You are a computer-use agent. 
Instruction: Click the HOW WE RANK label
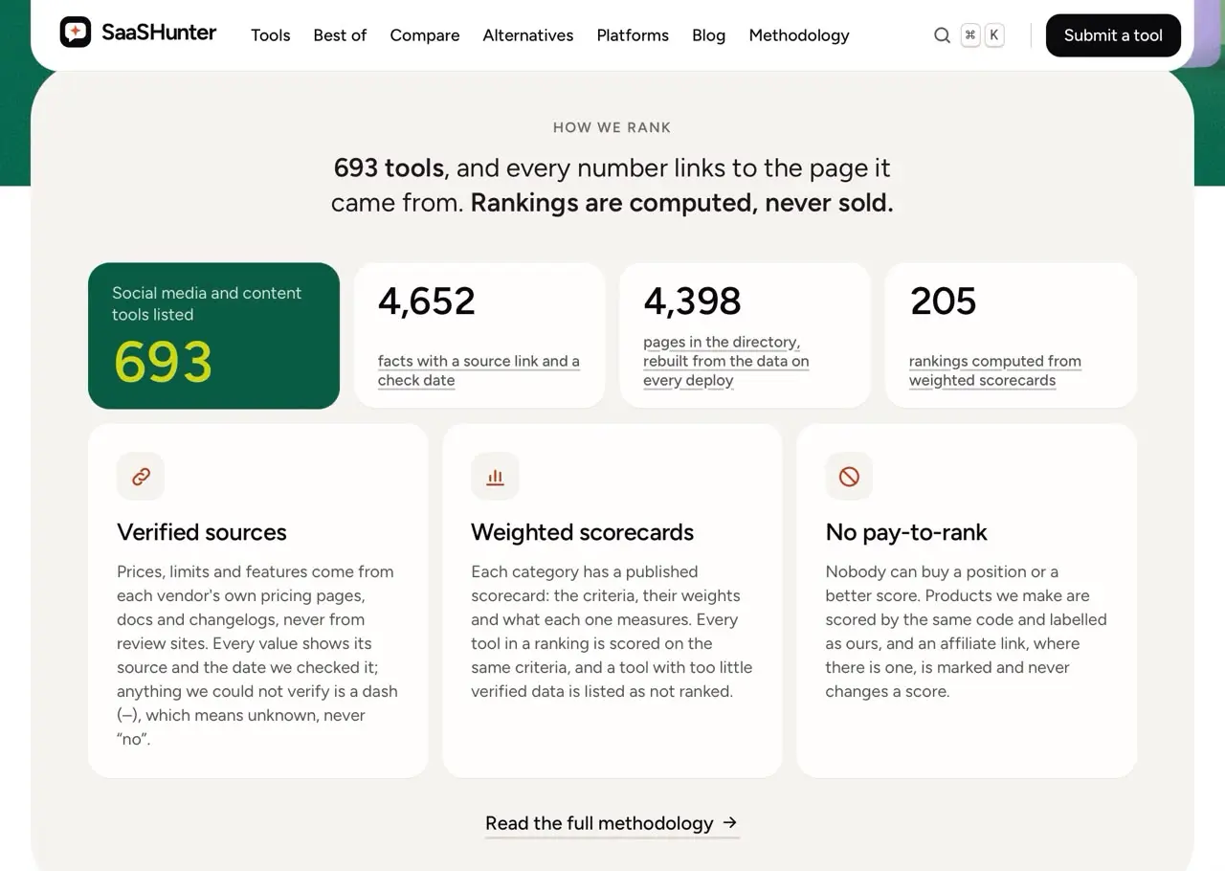coord(612,127)
